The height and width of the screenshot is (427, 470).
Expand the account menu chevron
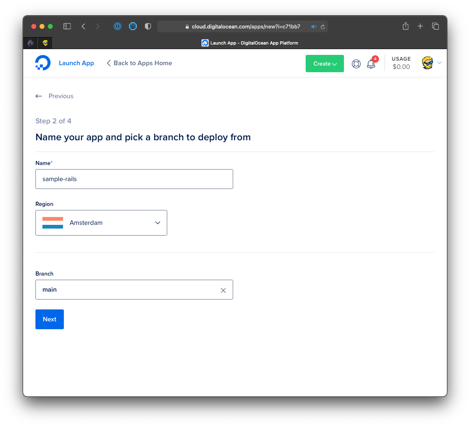click(440, 63)
